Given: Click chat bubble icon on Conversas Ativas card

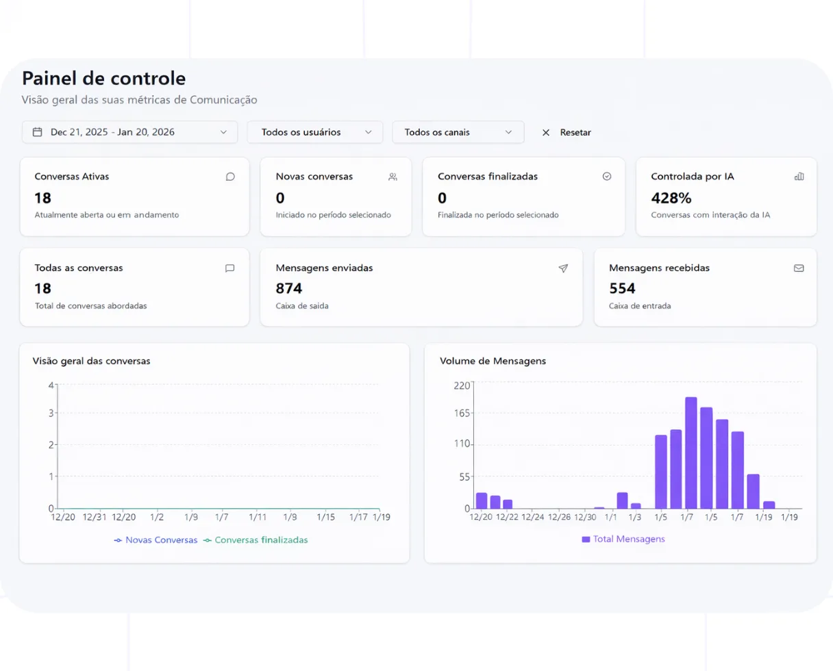Looking at the screenshot, I should (x=230, y=177).
